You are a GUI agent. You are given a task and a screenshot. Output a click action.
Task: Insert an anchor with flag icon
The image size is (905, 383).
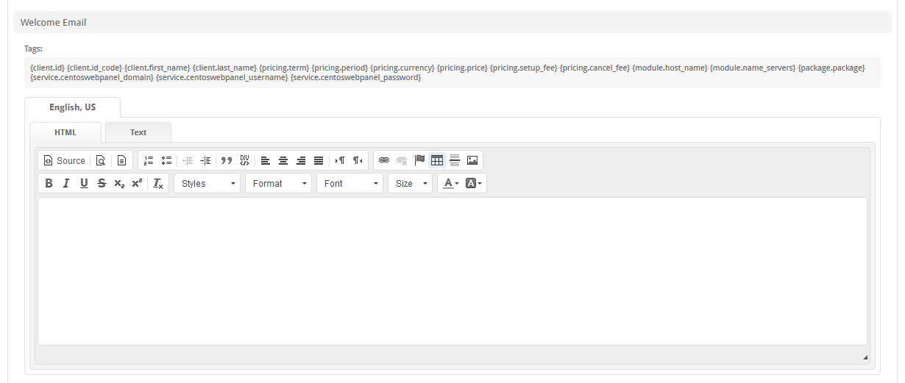pos(419,160)
